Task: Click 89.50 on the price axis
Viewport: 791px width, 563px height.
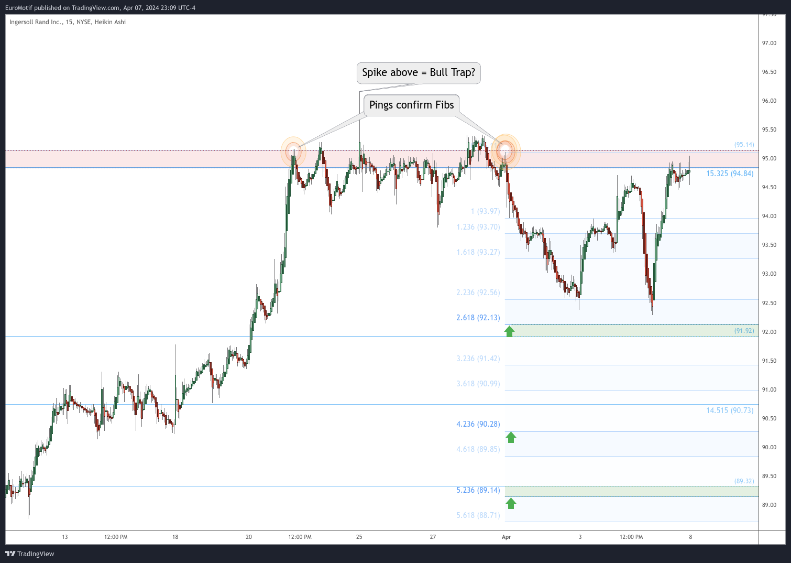Action: pos(769,476)
